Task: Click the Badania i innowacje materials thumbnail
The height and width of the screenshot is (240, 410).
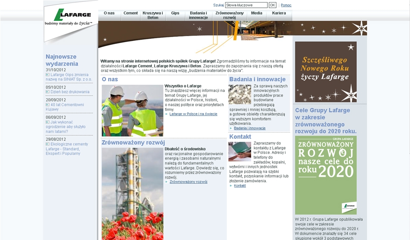Action: (240, 94)
